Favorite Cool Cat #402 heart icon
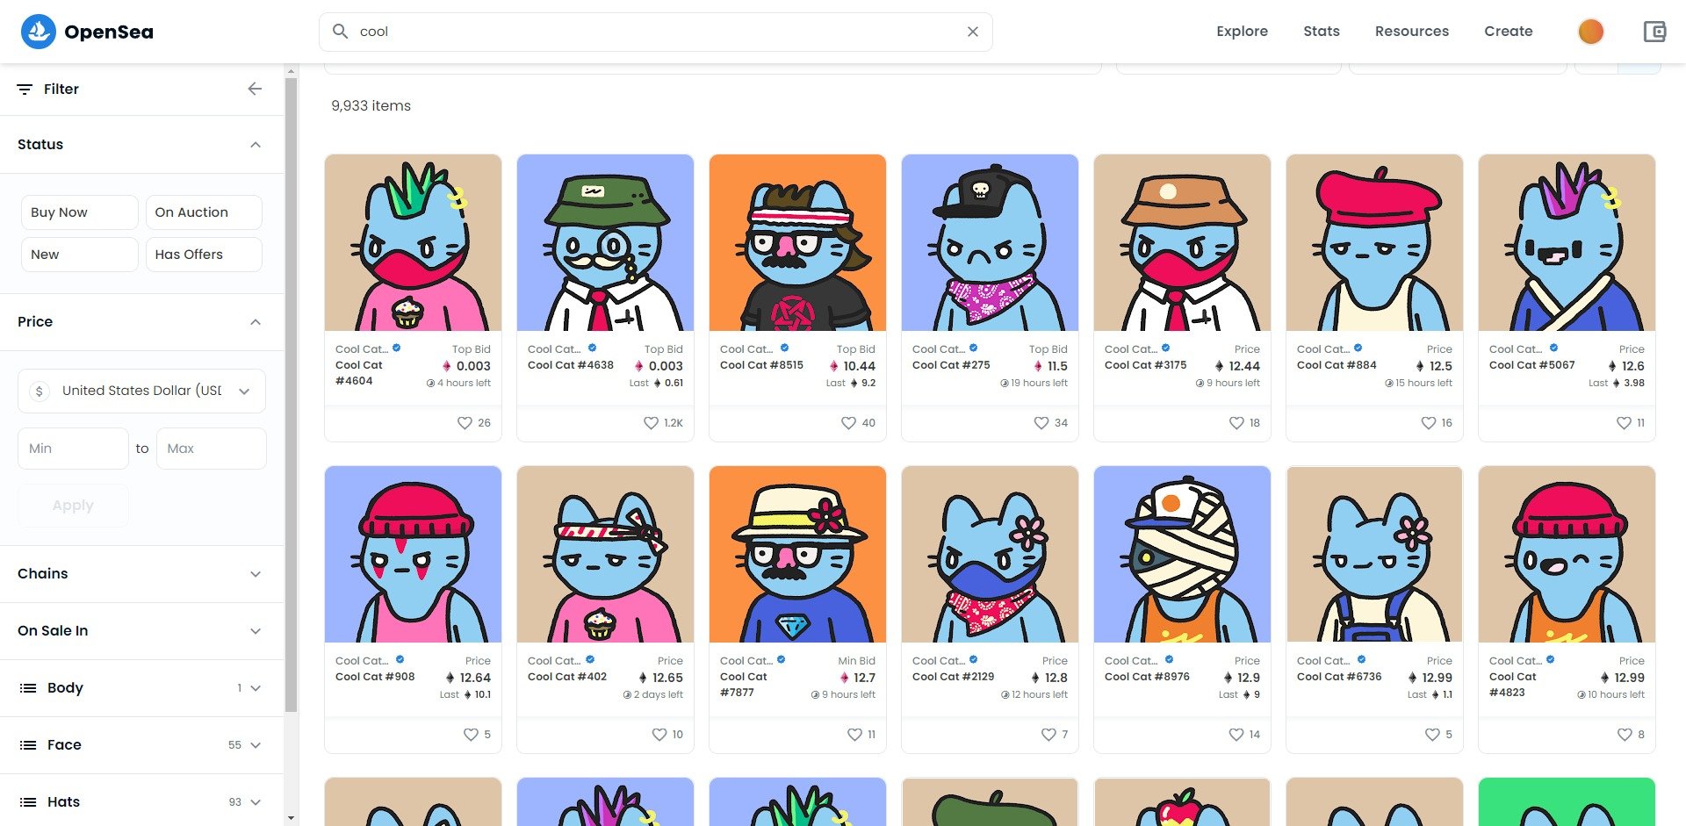The image size is (1686, 826). pos(659,735)
